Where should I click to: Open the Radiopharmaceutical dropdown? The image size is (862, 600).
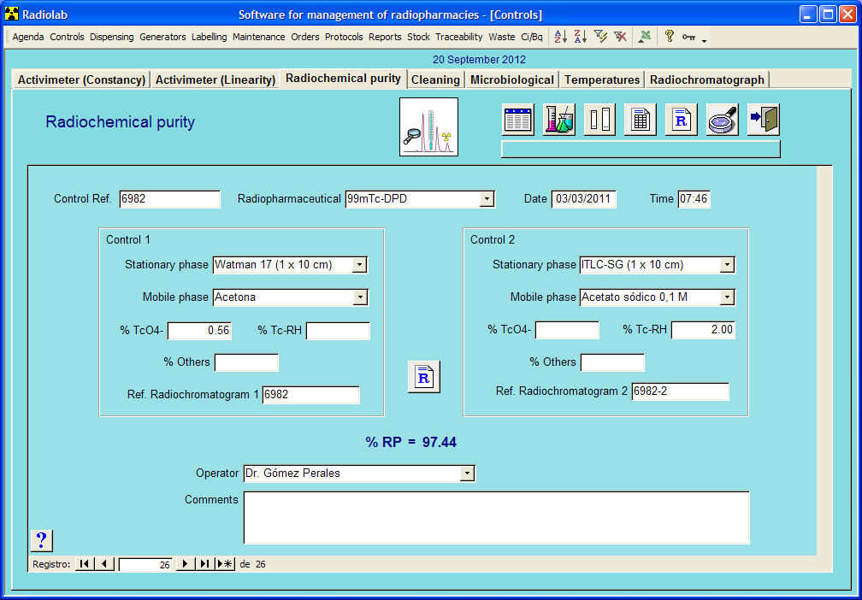pyautogui.click(x=488, y=198)
